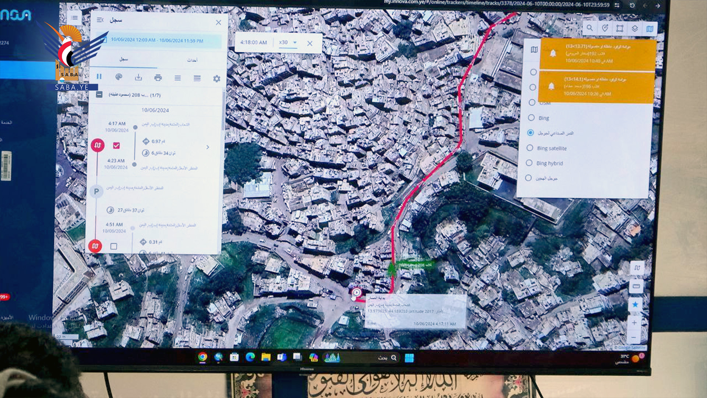The height and width of the screenshot is (398, 707).
Task: Click the browser reload button
Action: coord(632,6)
